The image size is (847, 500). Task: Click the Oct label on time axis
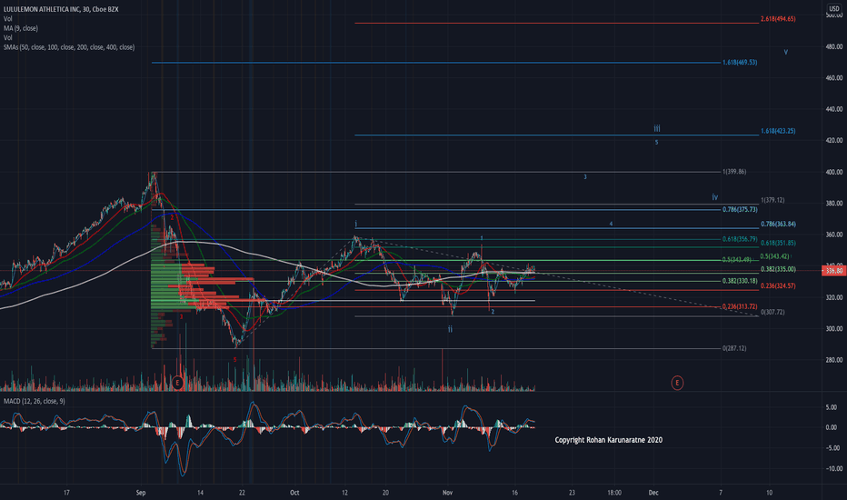[x=294, y=493]
